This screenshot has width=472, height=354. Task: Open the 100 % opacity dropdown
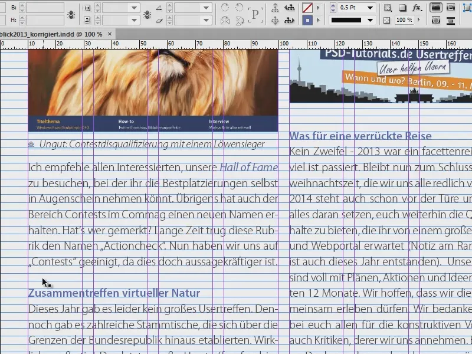click(418, 18)
